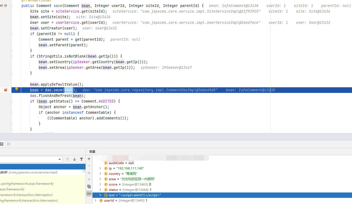Image resolution: width=352 pixels, height=204 pixels.
Task: Select the userId {Integer@13443} 1 row text
Action: (126, 201)
